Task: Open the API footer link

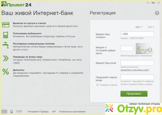Action: 54,111
